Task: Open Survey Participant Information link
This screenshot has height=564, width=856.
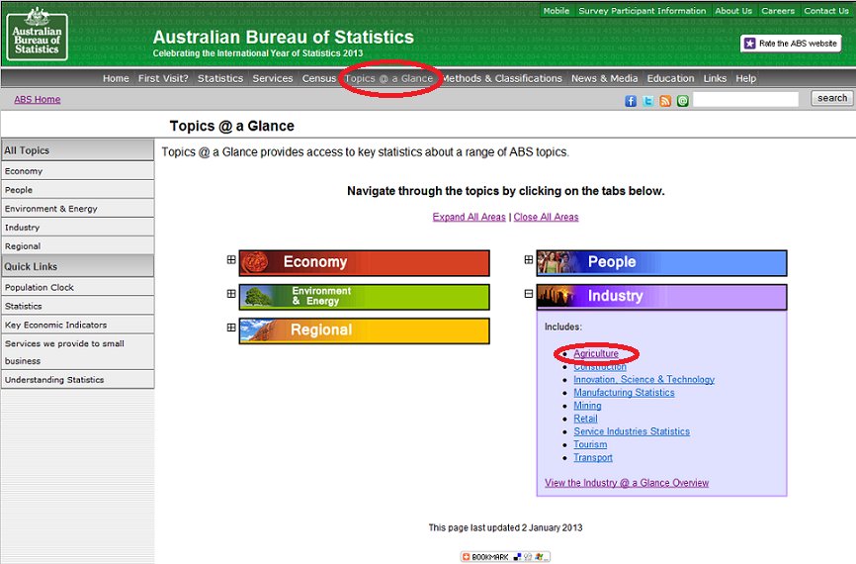Action: click(x=642, y=10)
